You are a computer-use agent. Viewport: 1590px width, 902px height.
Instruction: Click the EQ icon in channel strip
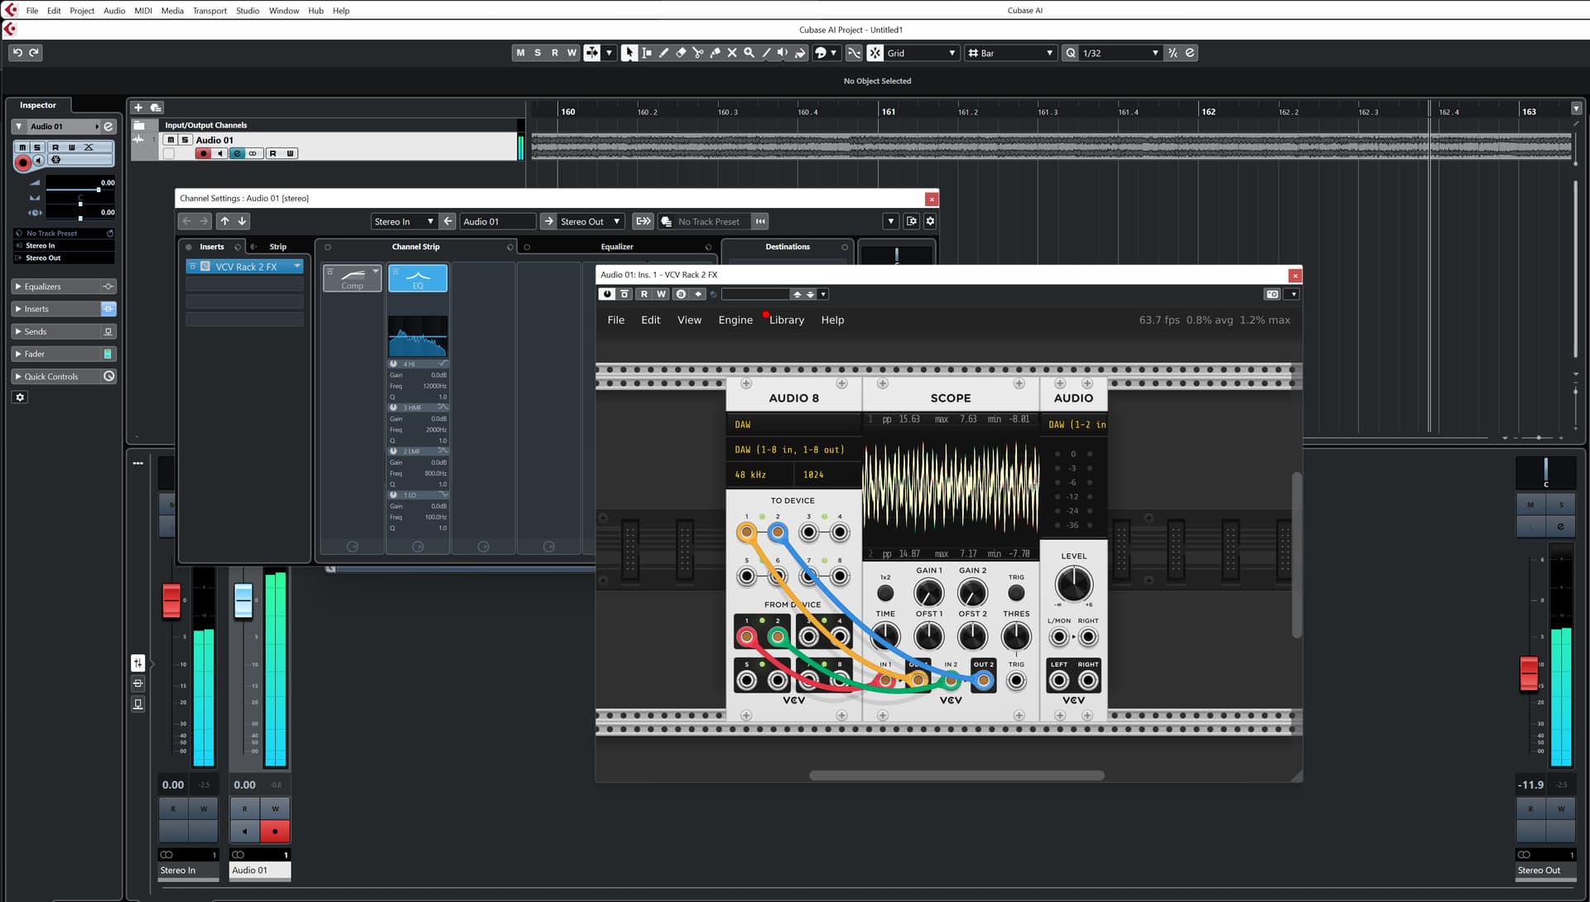417,278
